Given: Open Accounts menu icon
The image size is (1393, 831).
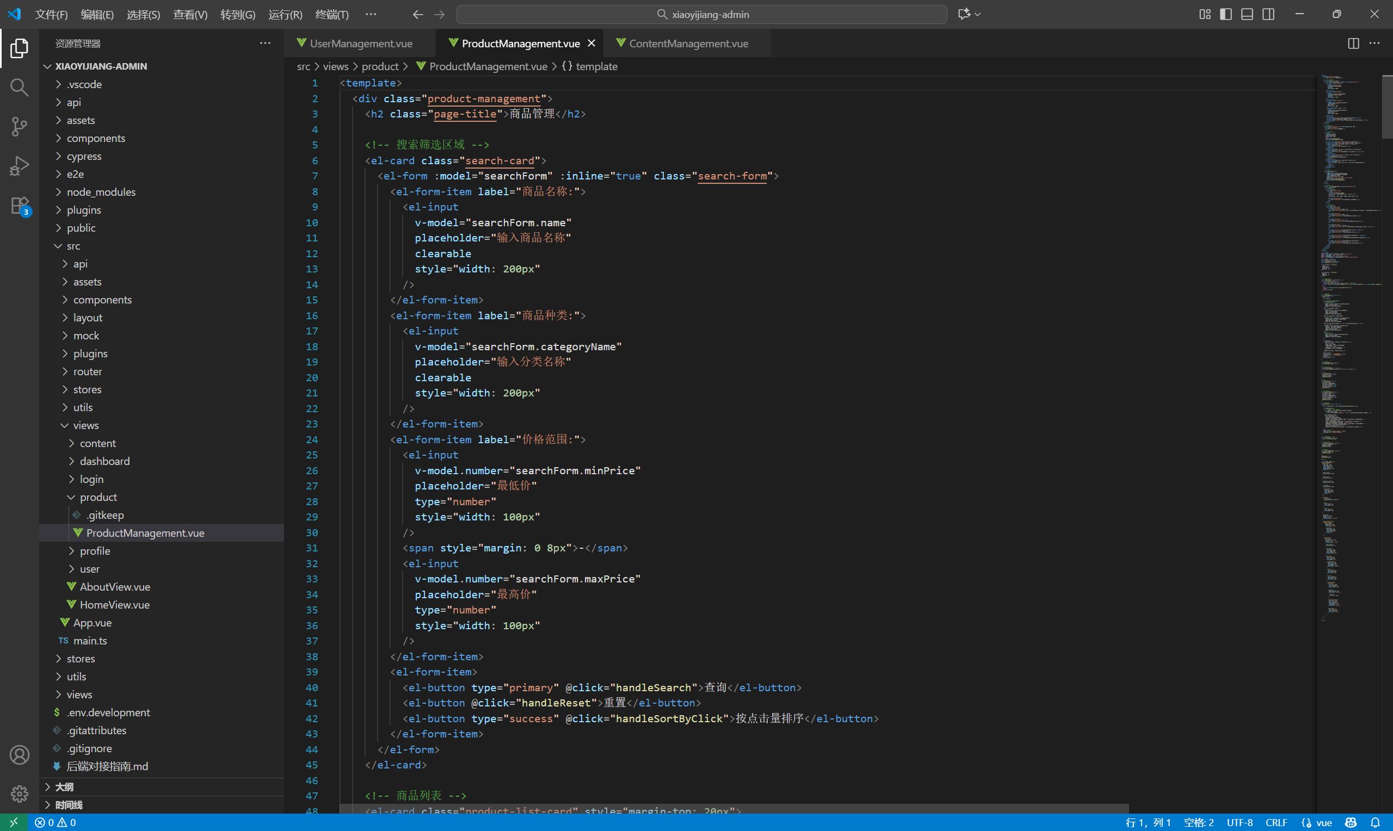Looking at the screenshot, I should click(x=19, y=755).
